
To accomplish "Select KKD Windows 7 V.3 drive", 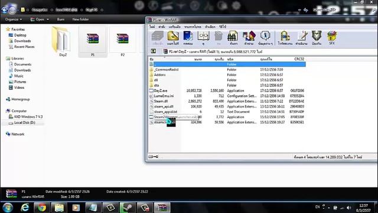I will pos(28,117).
